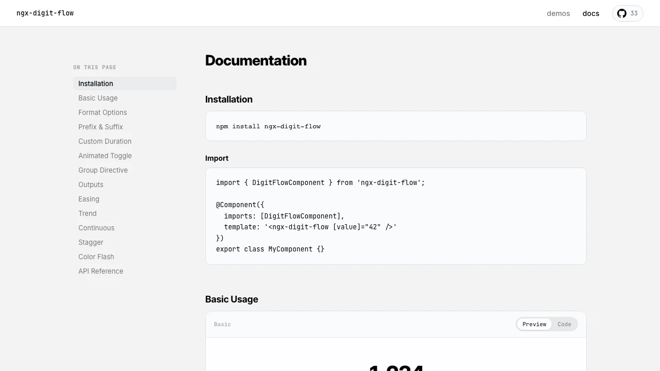Click the '@Component({' code line
The image size is (660, 371).
coord(240,205)
